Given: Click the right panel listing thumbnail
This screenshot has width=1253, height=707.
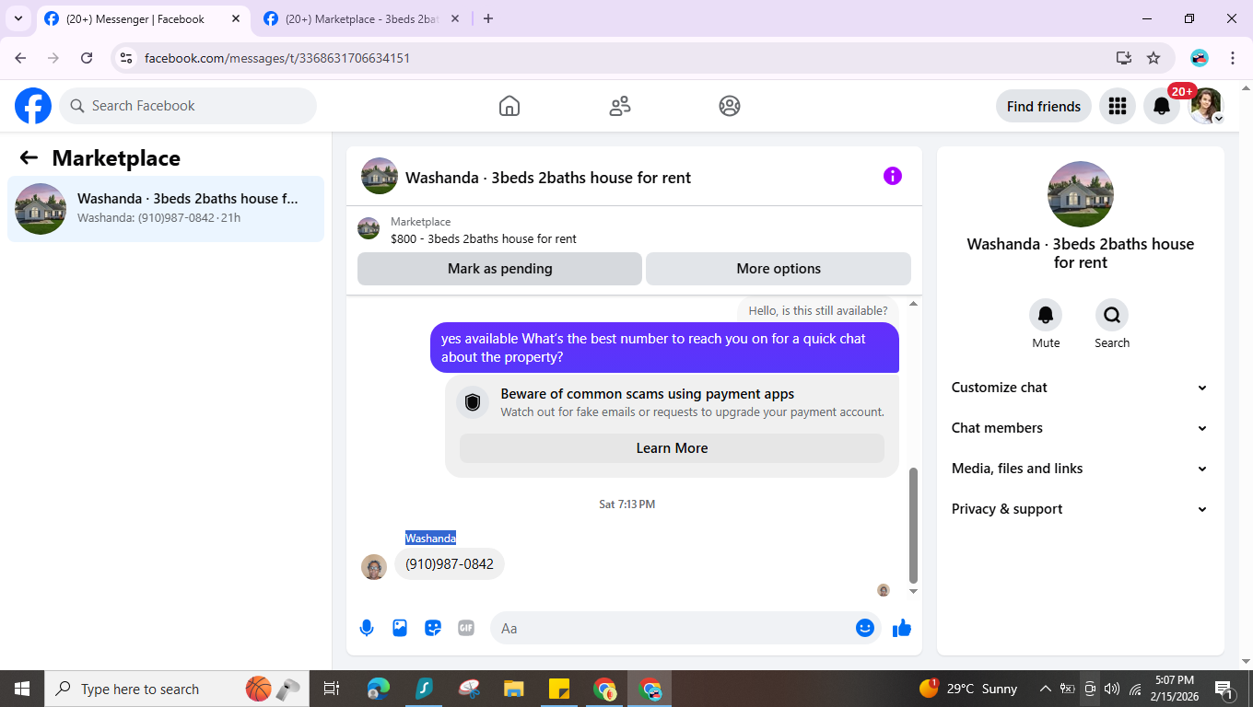Looking at the screenshot, I should [x=1081, y=194].
